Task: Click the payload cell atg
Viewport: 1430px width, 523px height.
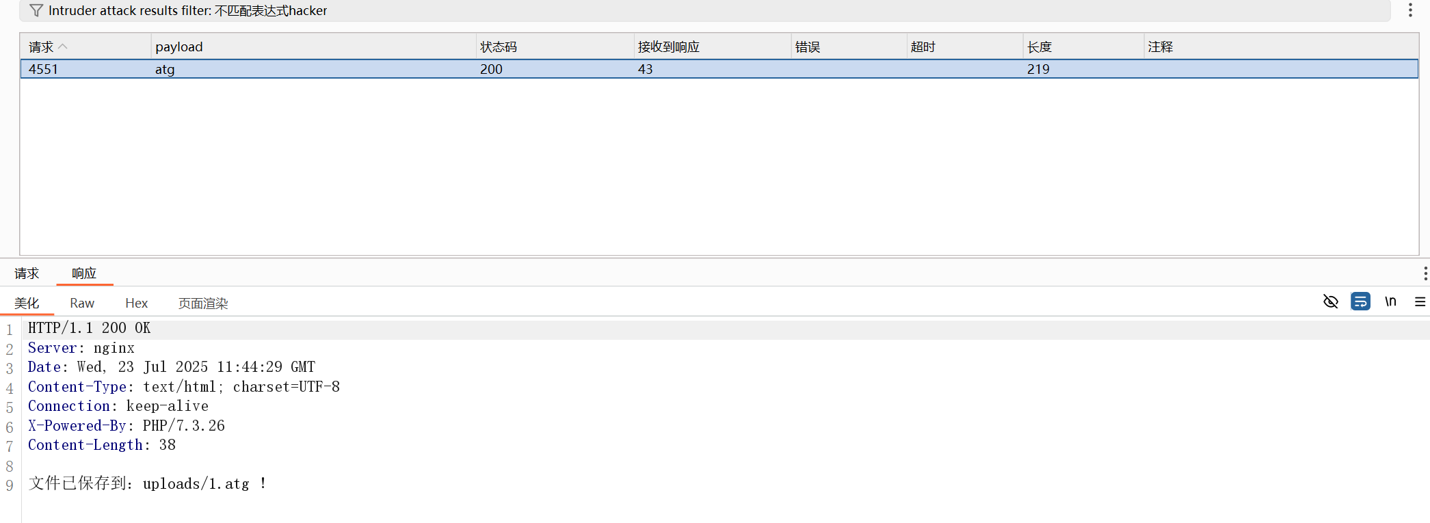Action: (x=165, y=69)
